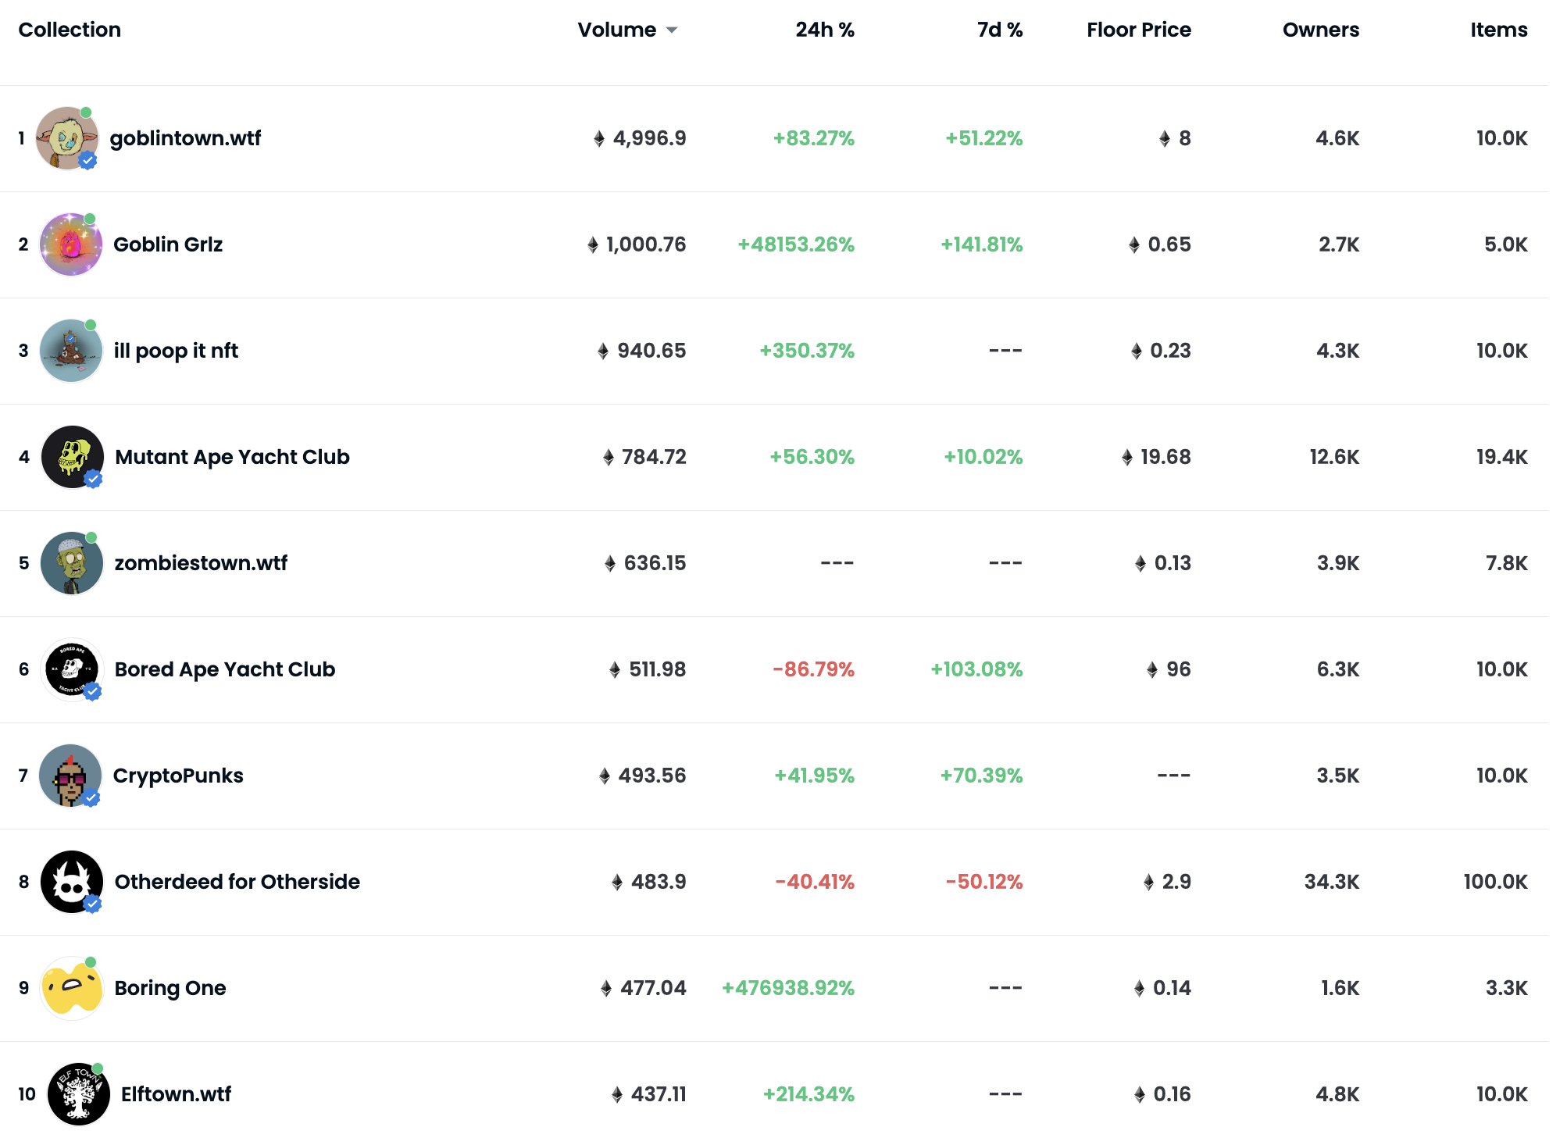Viewport: 1567px width, 1145px height.
Task: Click the +214.34% 24h change value
Action: [x=808, y=1094]
